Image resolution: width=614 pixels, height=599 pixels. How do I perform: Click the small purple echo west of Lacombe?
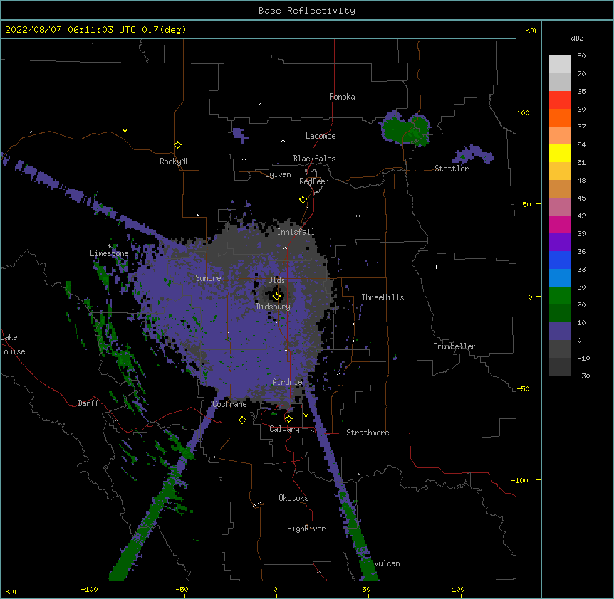coord(240,134)
